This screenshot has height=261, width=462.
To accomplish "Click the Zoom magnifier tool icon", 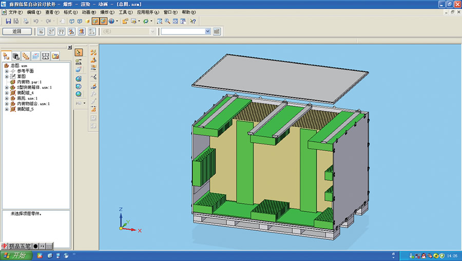I will (167, 21).
